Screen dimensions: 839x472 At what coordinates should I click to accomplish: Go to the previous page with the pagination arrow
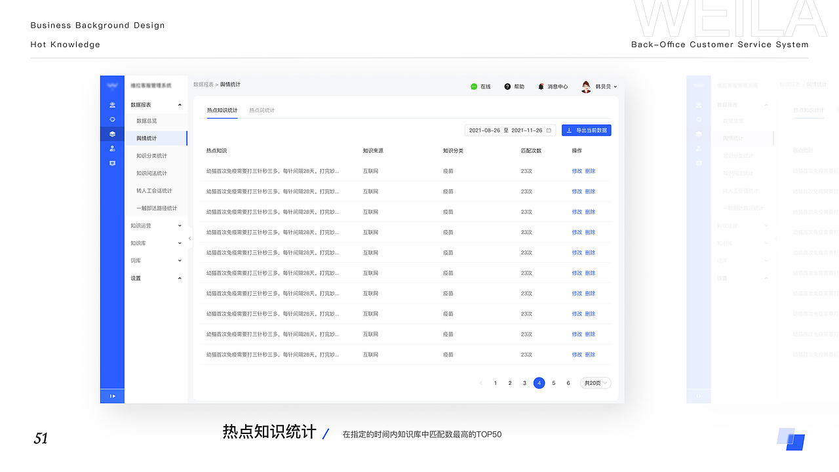(x=480, y=383)
